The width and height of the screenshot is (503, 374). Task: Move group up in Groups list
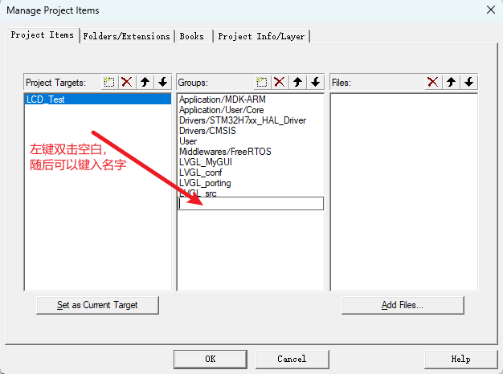(297, 83)
